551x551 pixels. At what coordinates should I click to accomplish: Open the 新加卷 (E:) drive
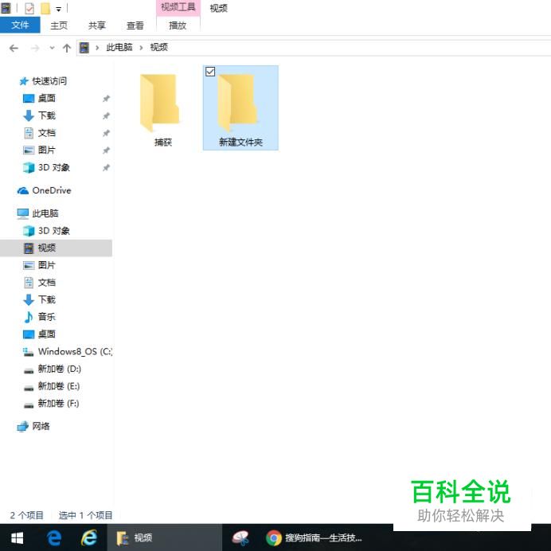pyautogui.click(x=59, y=386)
